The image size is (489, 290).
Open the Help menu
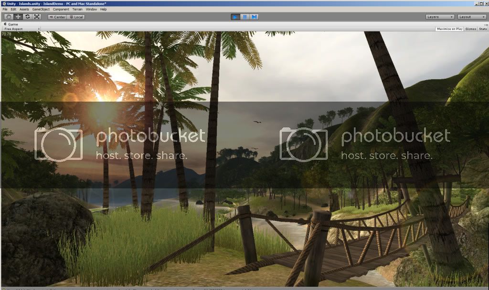click(x=103, y=10)
